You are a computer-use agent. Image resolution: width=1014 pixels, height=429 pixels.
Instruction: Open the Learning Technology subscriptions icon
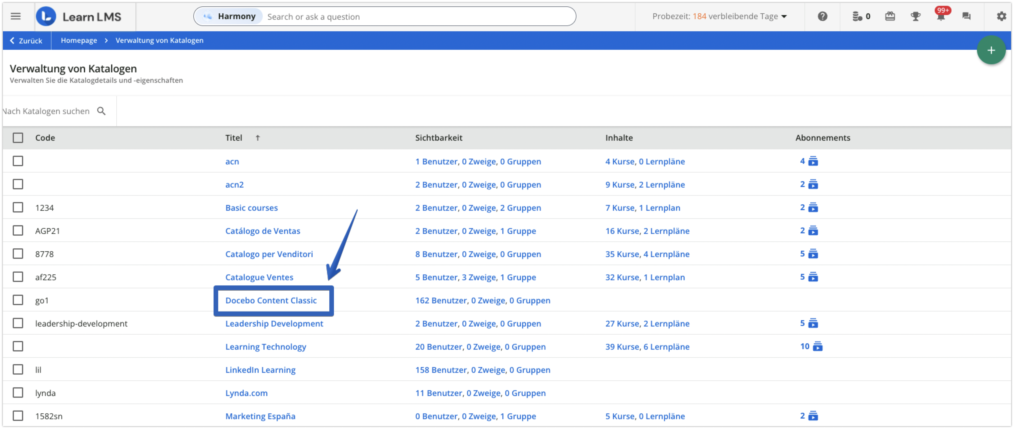818,347
